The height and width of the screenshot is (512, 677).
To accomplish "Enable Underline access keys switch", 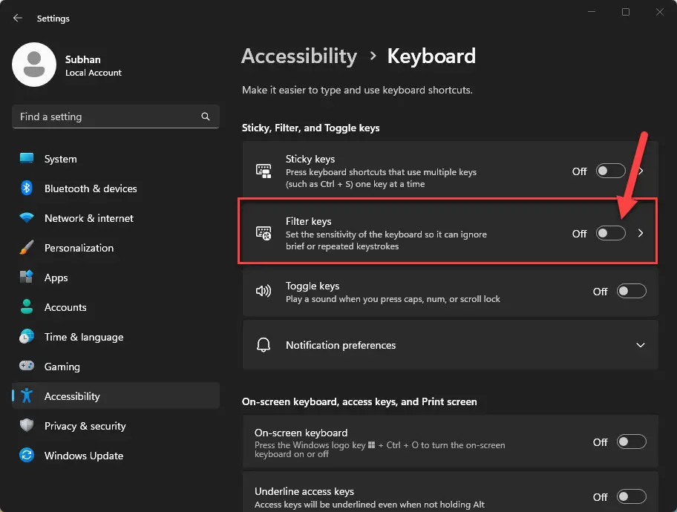I will [x=631, y=496].
